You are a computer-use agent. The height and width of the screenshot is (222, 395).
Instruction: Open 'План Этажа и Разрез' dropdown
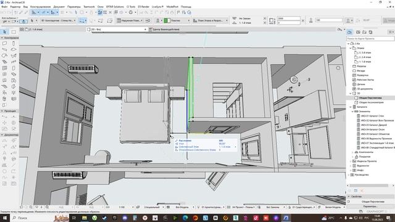click(x=210, y=20)
